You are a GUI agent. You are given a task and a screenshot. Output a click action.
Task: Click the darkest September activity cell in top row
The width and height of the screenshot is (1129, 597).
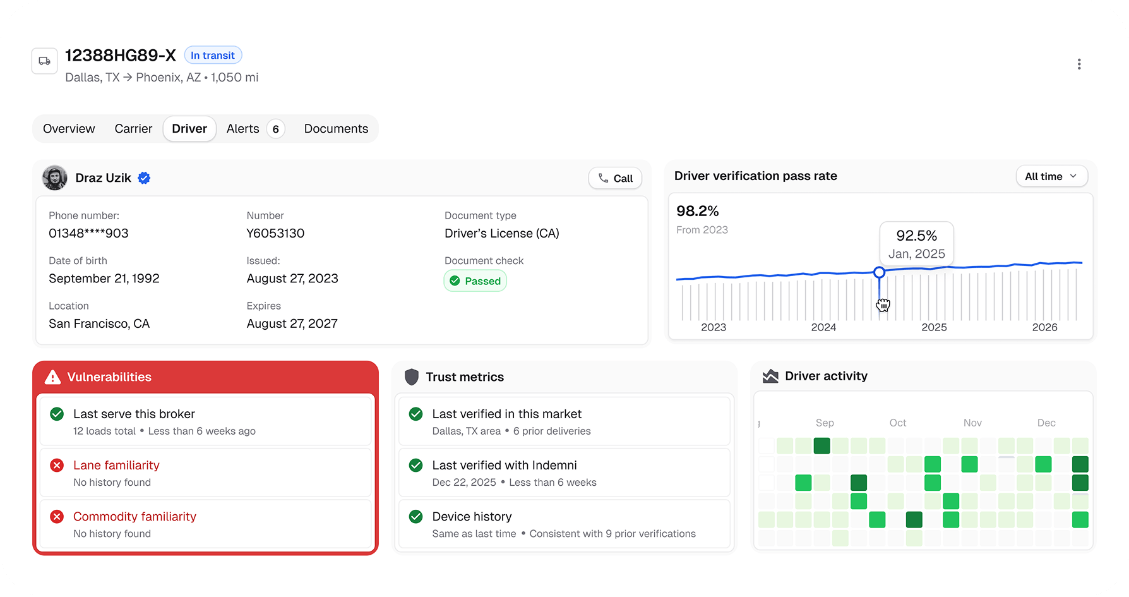pyautogui.click(x=822, y=446)
